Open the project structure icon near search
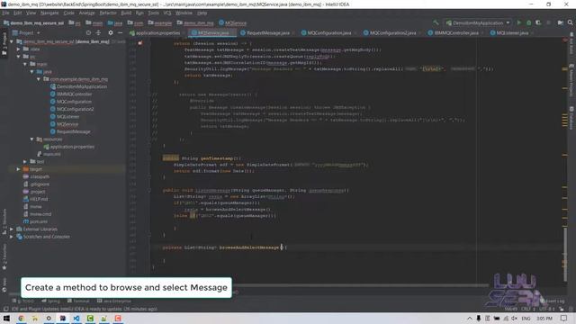The image size is (576, 324). pyautogui.click(x=560, y=22)
